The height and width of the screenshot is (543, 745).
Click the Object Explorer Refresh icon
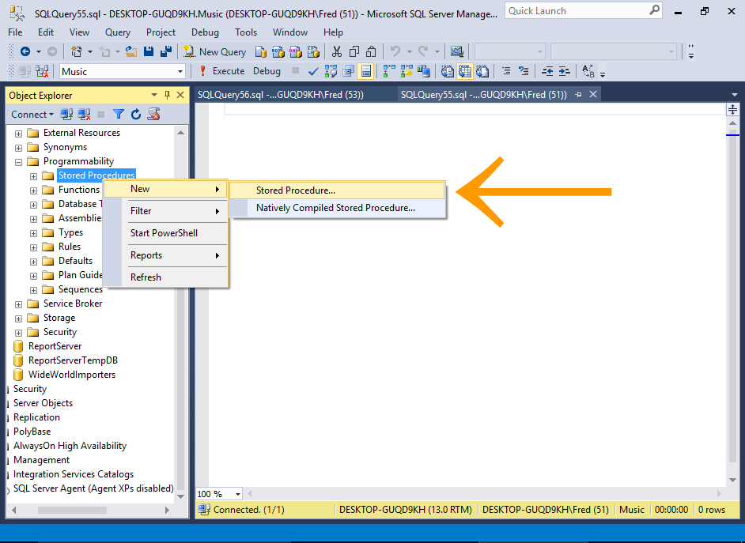[x=136, y=115]
